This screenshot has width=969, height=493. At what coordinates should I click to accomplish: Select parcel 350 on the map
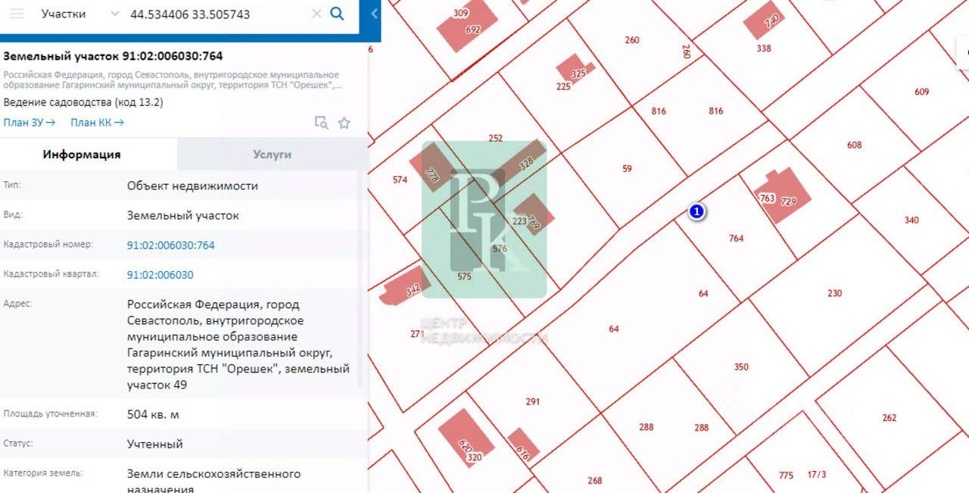[741, 367]
